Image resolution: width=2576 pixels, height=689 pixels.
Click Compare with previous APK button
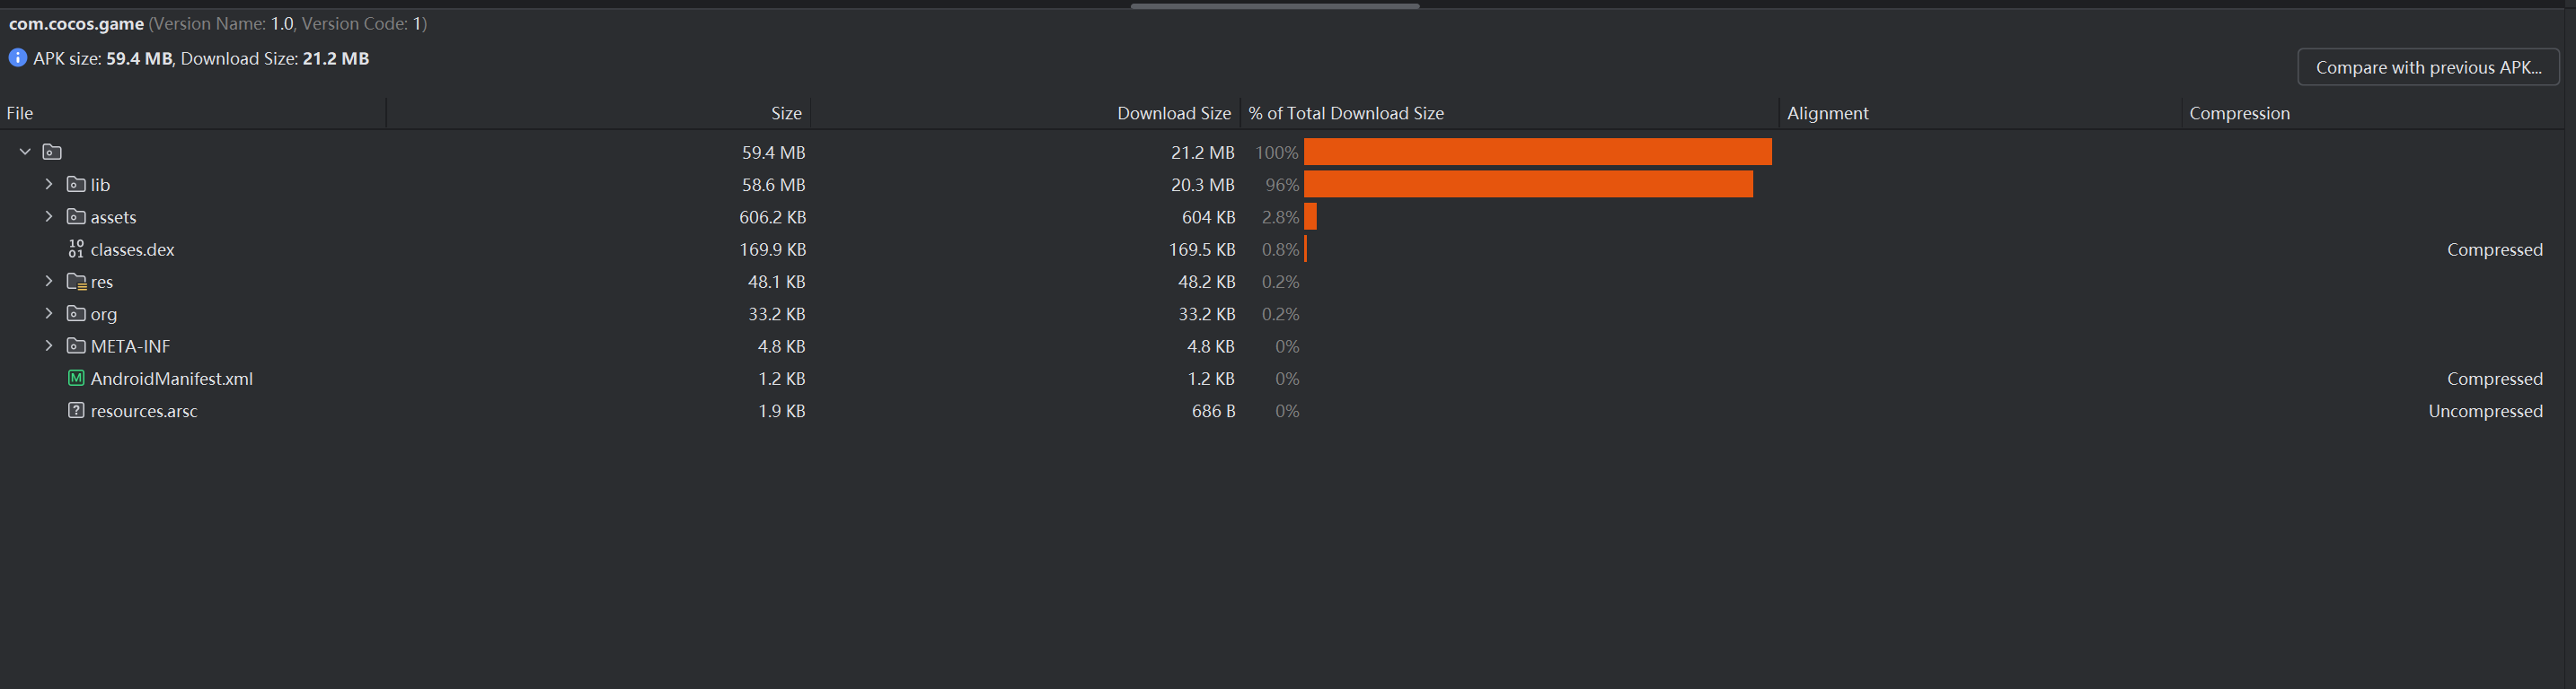(2427, 68)
